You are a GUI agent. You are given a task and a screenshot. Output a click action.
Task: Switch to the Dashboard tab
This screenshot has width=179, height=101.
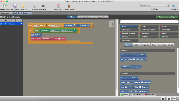point(5,13)
